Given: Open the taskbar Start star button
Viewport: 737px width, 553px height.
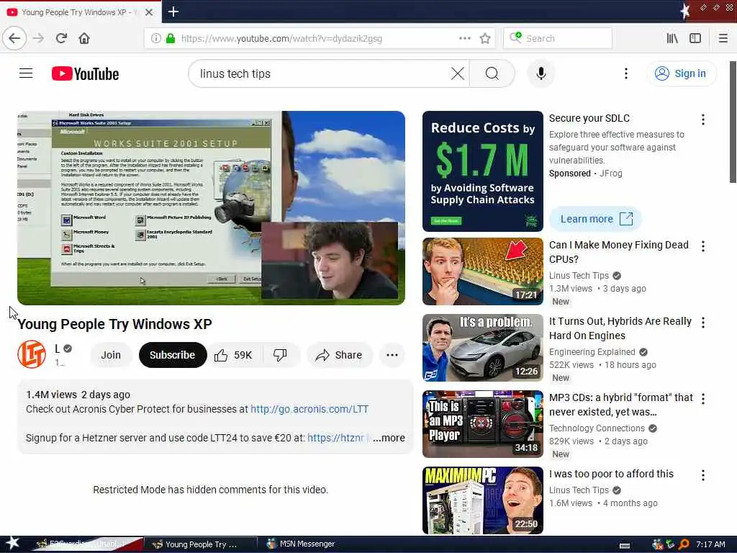Looking at the screenshot, I should click(x=12, y=544).
